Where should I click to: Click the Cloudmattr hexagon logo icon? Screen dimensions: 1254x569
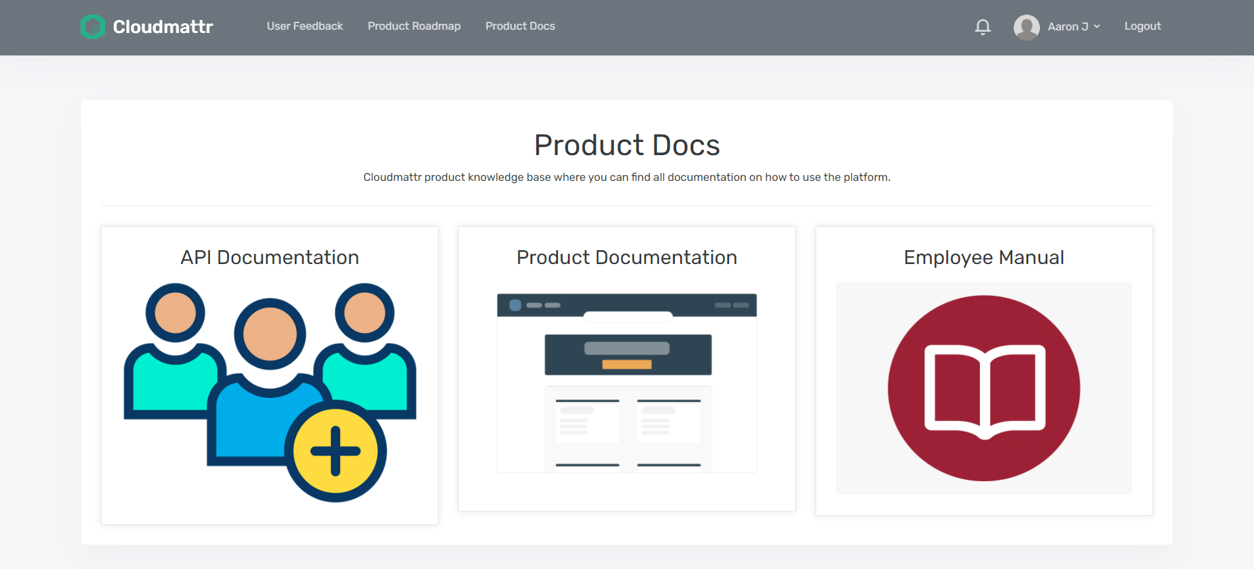92,26
